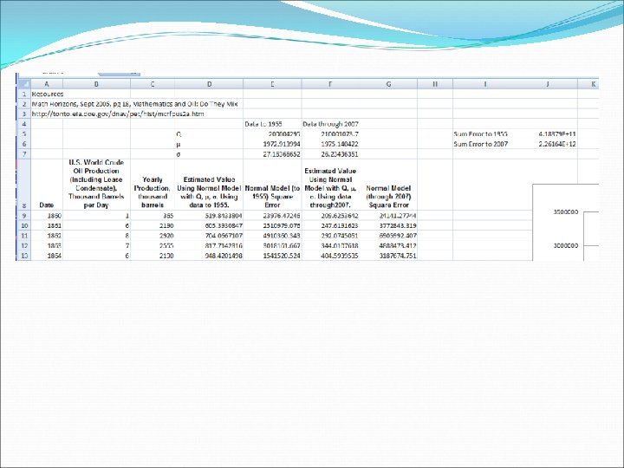Screen dimensions: 624x468
Task: Click the σ label cell in row 7
Action: (178, 154)
